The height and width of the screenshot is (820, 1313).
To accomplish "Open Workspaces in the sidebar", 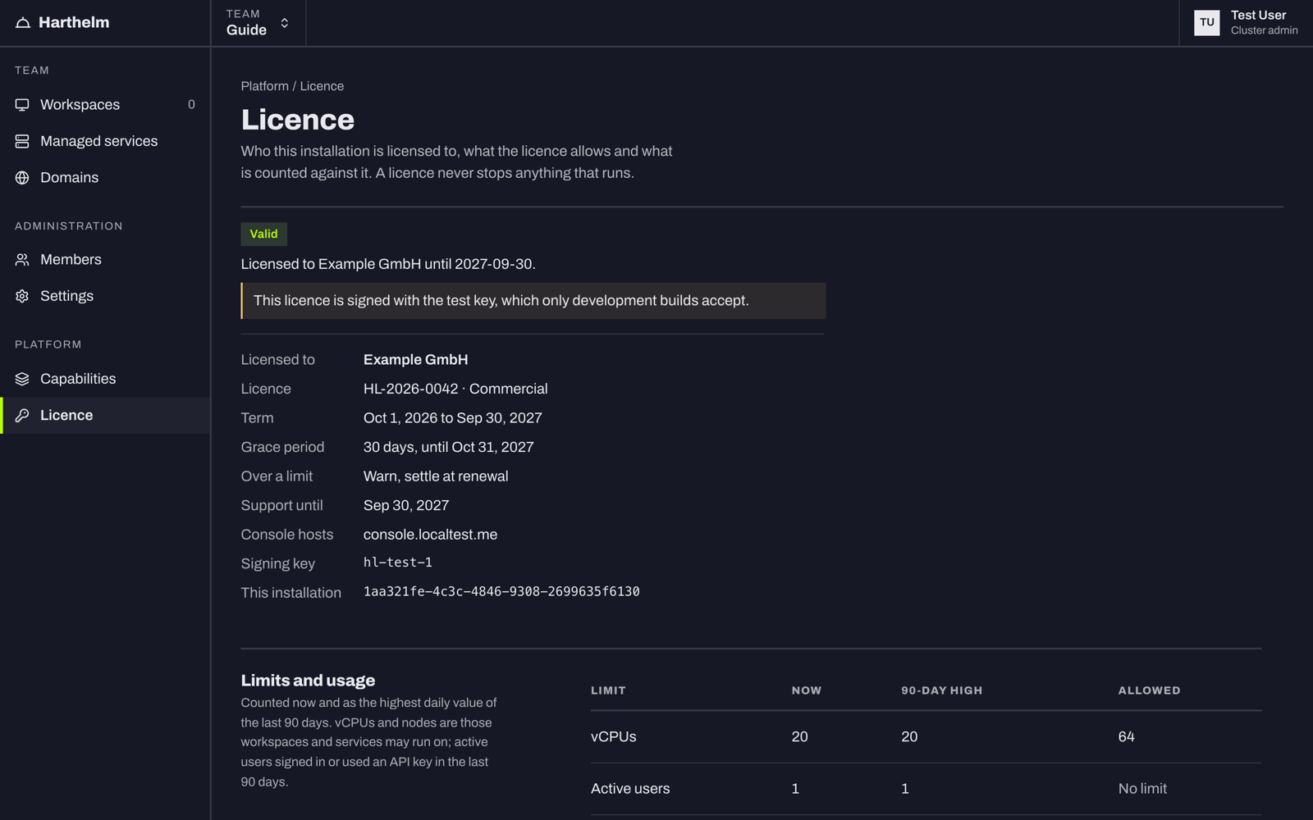I will pos(105,105).
